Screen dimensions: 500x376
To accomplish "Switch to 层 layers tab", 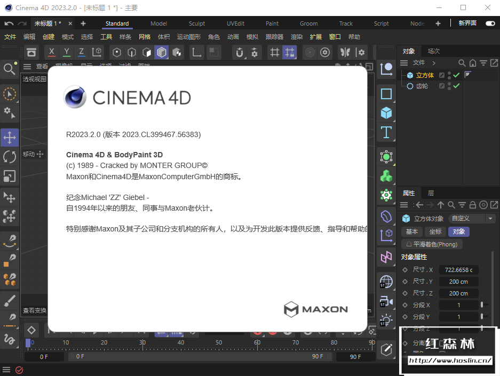I will pos(431,193).
